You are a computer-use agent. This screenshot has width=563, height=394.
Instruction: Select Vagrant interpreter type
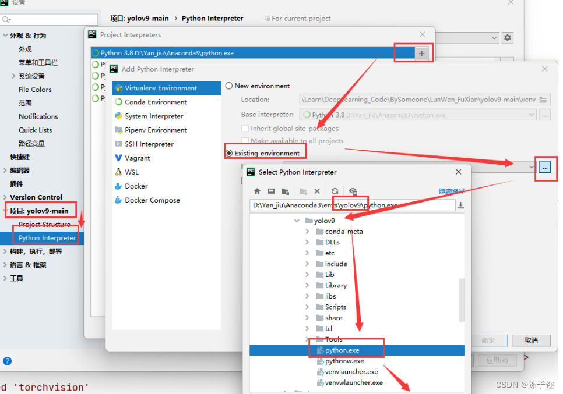pyautogui.click(x=167, y=158)
